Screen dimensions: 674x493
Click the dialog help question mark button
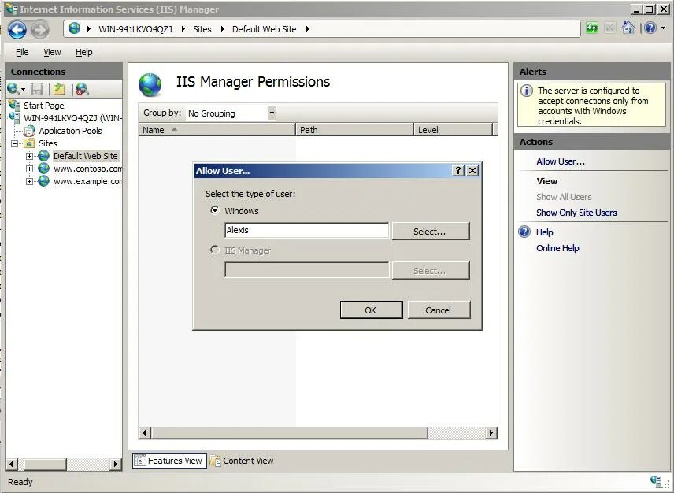click(458, 171)
